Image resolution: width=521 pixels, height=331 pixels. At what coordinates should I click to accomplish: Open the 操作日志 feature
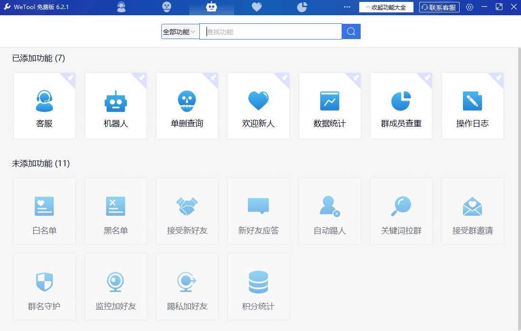pos(472,105)
